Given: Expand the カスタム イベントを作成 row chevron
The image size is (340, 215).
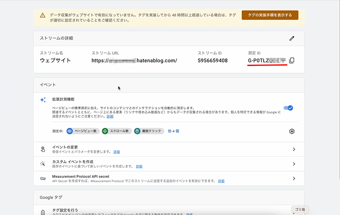Looking at the screenshot, I should click(x=294, y=164).
